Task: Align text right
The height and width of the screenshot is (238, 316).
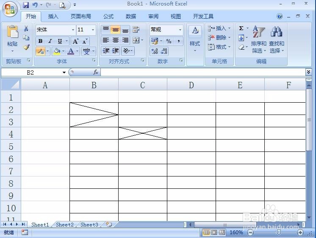Action: [x=125, y=40]
